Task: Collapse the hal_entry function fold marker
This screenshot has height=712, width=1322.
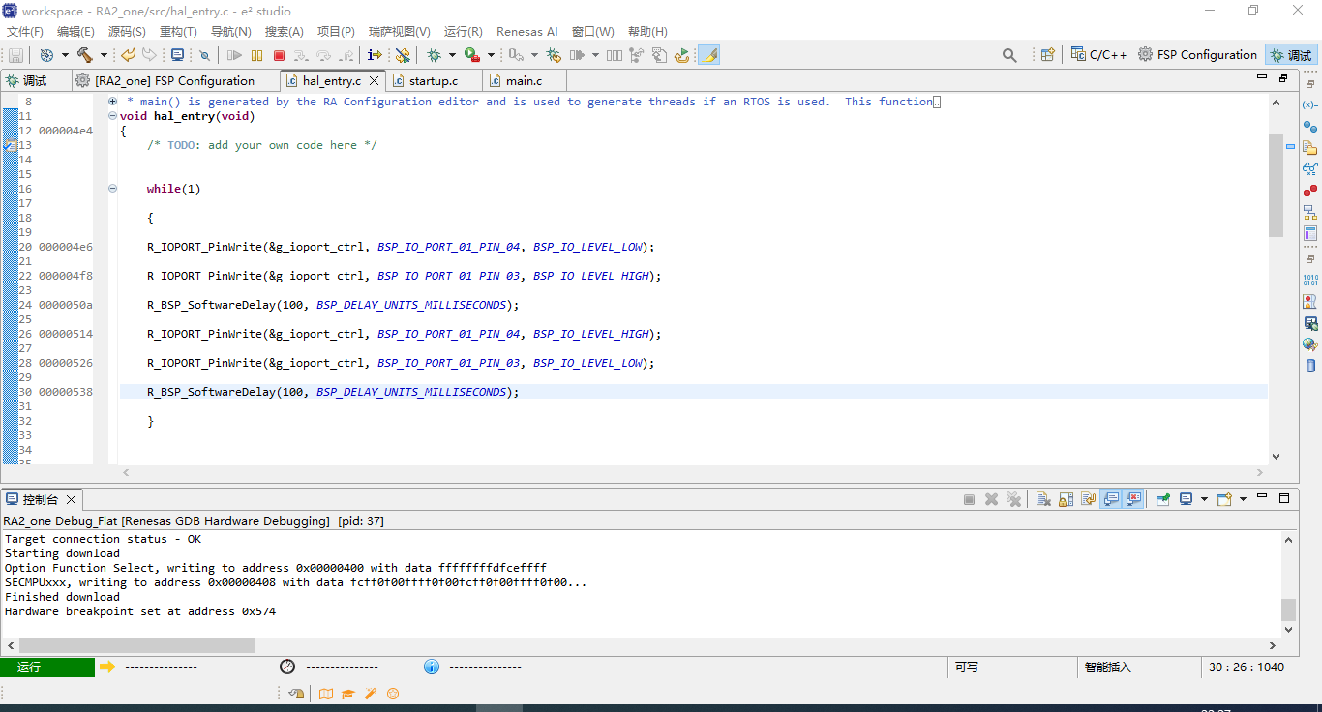Action: point(113,116)
